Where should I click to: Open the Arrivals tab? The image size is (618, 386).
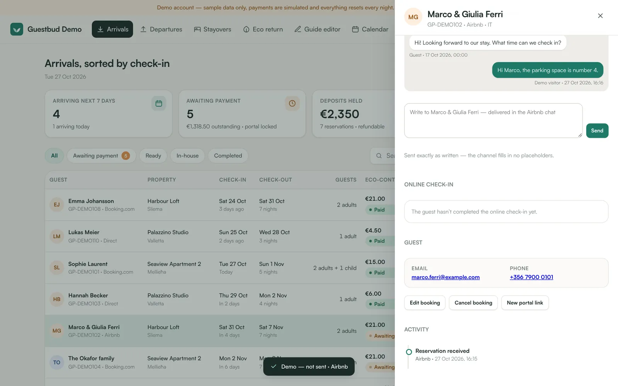(112, 29)
